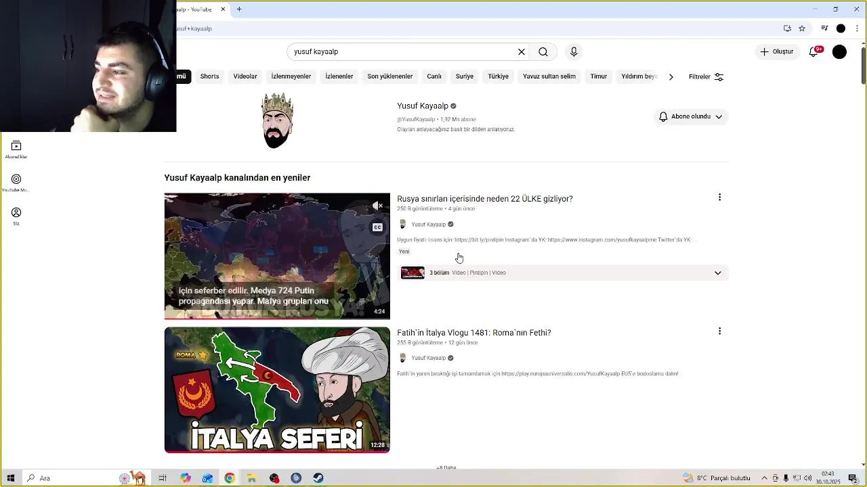Open a new browser tab
This screenshot has height=487, width=867.
(239, 9)
